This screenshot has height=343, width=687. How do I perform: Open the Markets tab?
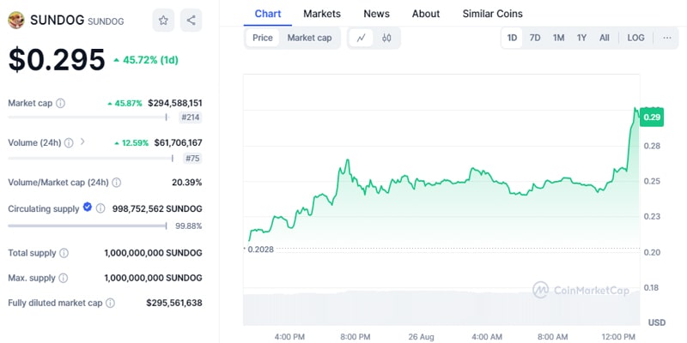click(x=322, y=14)
